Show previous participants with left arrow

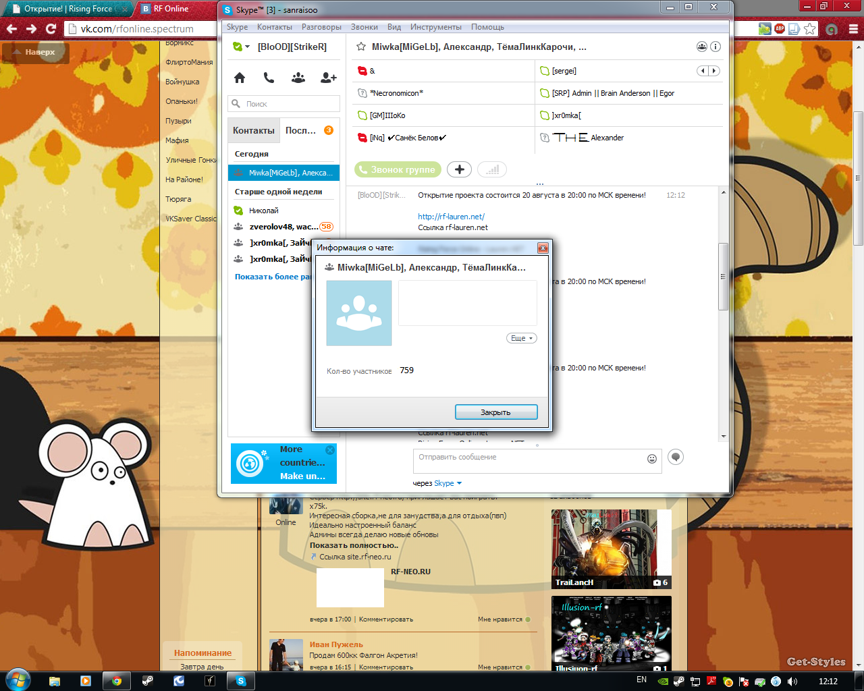[703, 71]
